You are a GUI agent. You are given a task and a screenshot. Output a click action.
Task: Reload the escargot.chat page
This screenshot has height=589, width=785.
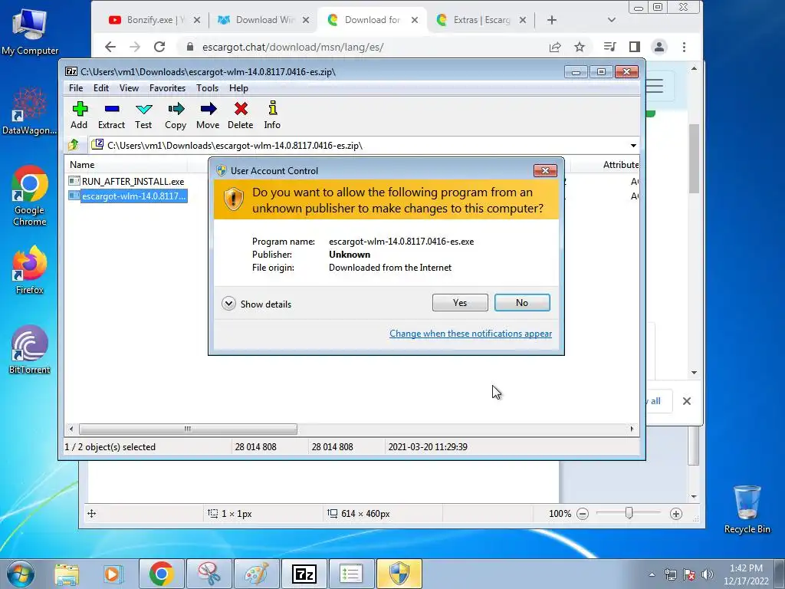pos(159,47)
